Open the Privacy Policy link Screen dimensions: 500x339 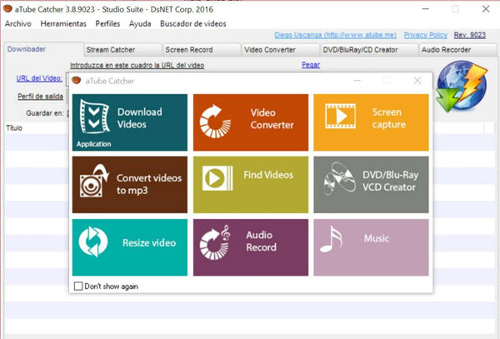click(426, 35)
